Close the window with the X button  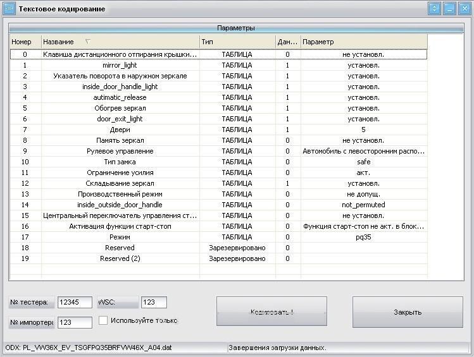click(x=465, y=8)
